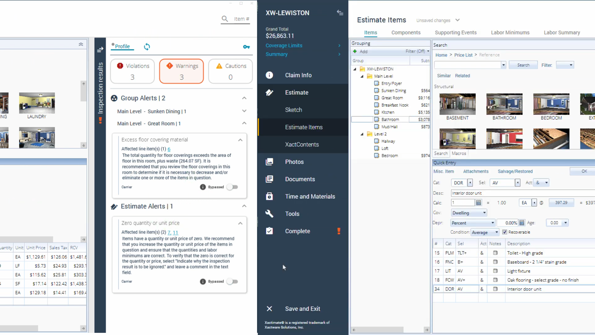Click the Warnings counter card

point(181,71)
